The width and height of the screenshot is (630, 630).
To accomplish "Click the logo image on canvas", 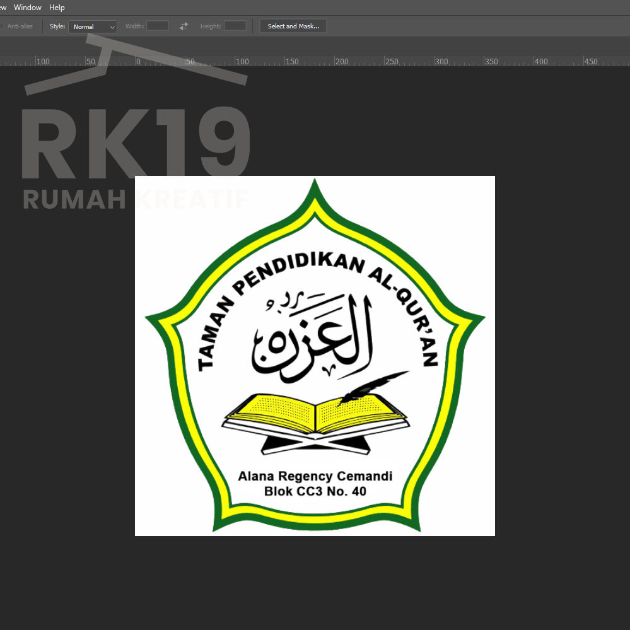I will tap(315, 356).
